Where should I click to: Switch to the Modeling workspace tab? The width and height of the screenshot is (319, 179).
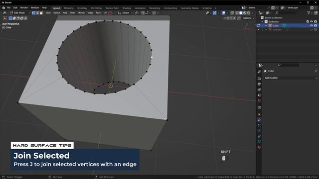point(69,8)
